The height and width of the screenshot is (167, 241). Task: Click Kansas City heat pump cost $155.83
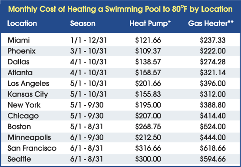coord(148,94)
